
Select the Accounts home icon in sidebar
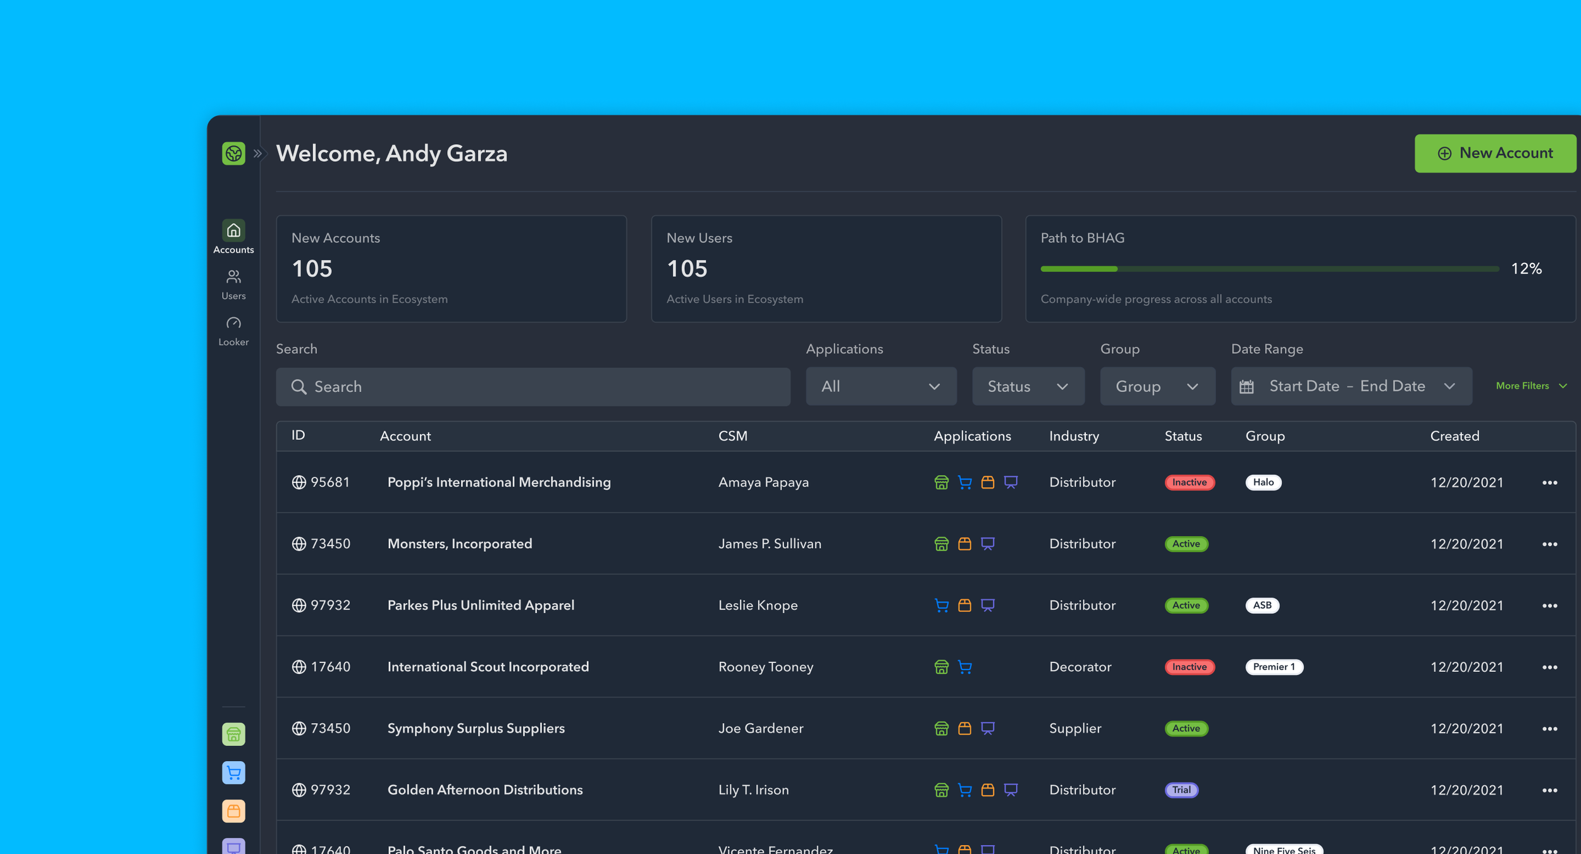point(233,231)
